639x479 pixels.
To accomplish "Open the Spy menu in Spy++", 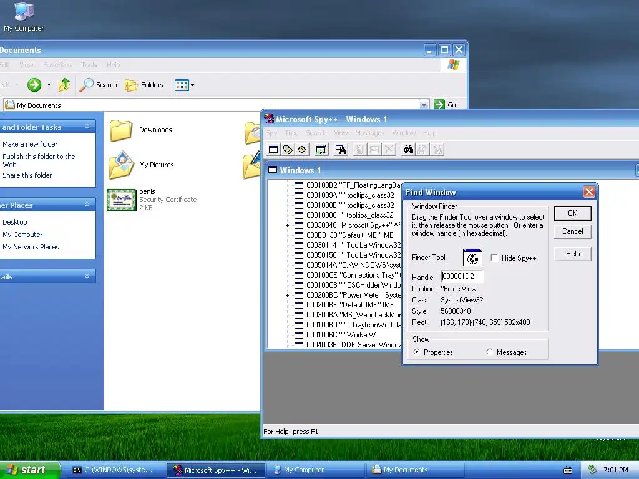I will tap(272, 133).
